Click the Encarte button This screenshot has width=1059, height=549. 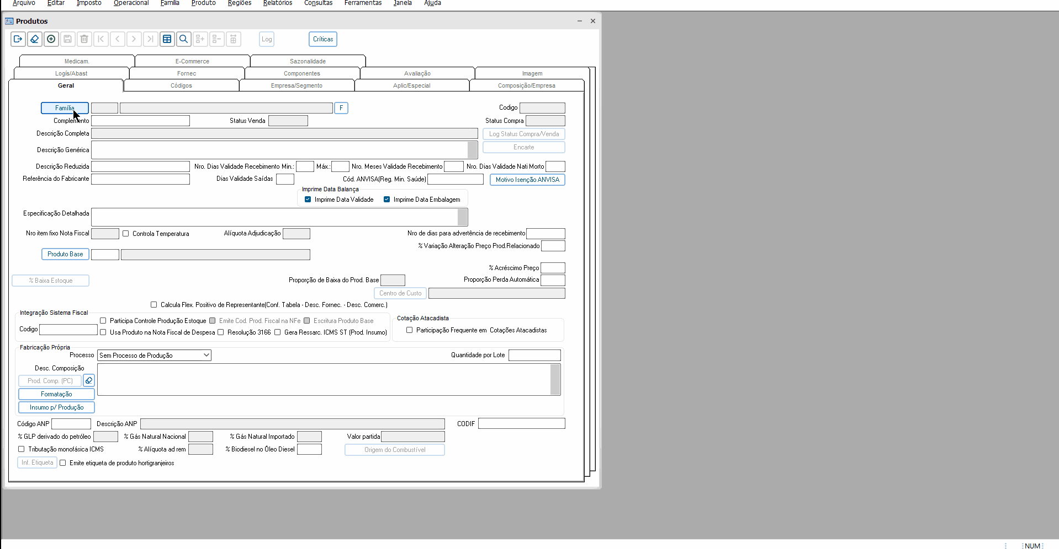[x=524, y=147]
